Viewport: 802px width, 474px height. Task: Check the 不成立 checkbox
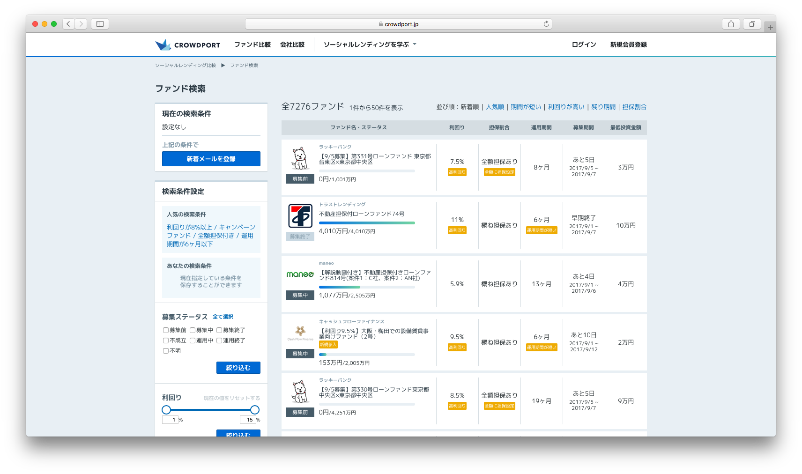point(166,341)
